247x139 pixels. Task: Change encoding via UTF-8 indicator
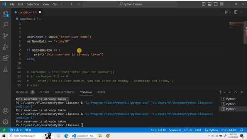[188, 130]
